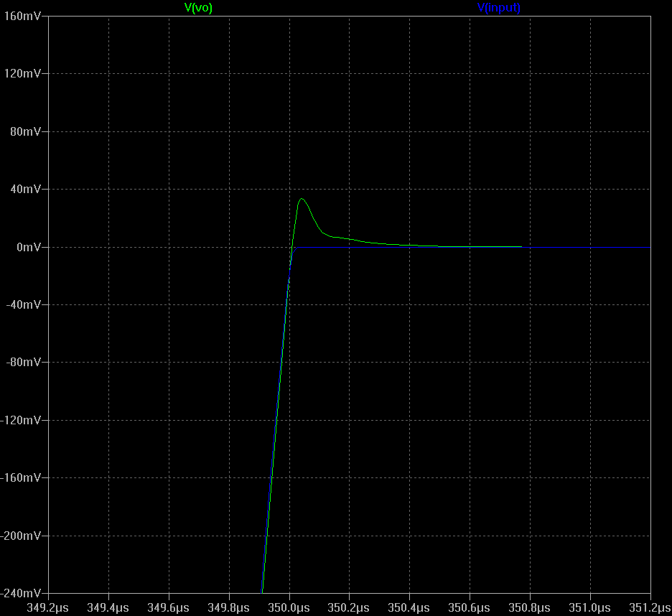
Task: Click the 350.2µs time axis label
Action: (x=348, y=608)
